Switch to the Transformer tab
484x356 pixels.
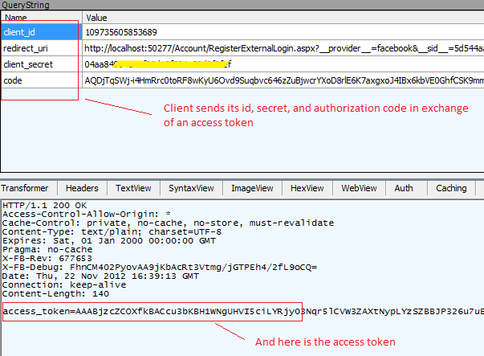29,188
